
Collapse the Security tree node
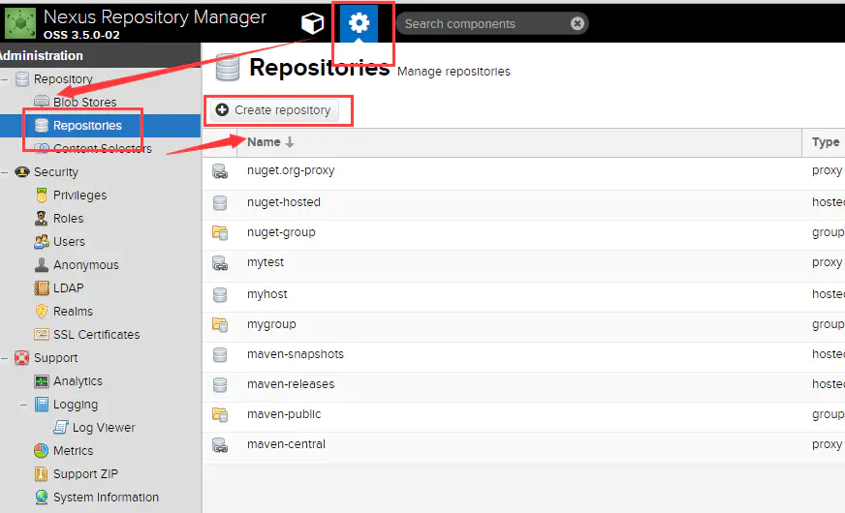(x=4, y=172)
